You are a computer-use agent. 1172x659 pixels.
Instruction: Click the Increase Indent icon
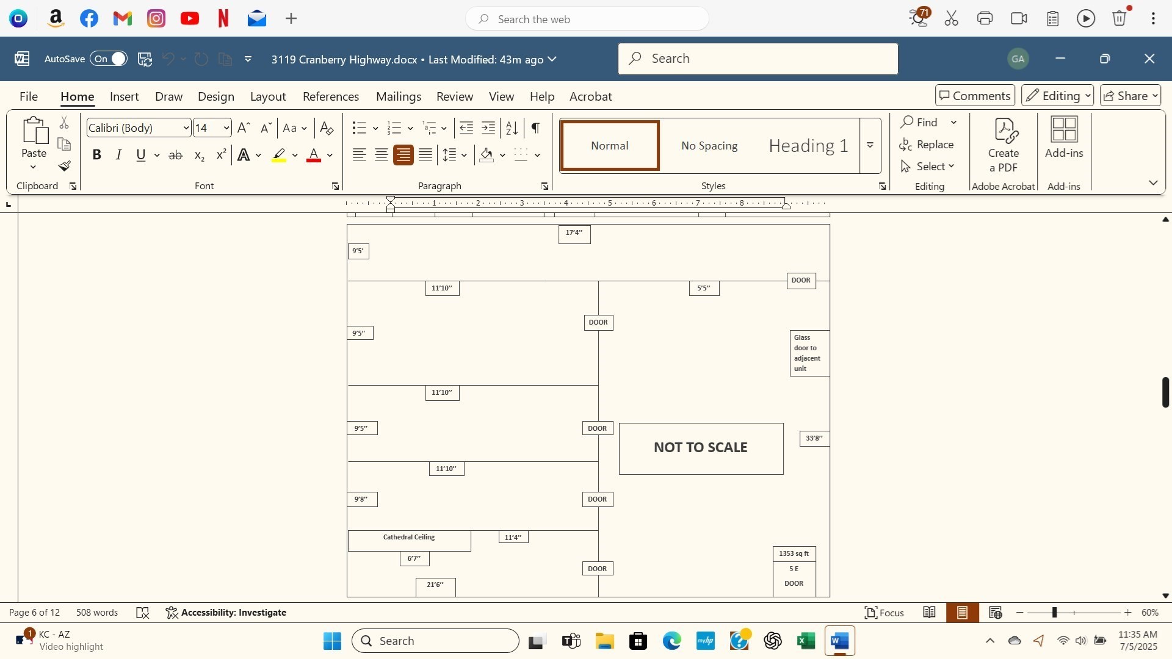pyautogui.click(x=488, y=128)
